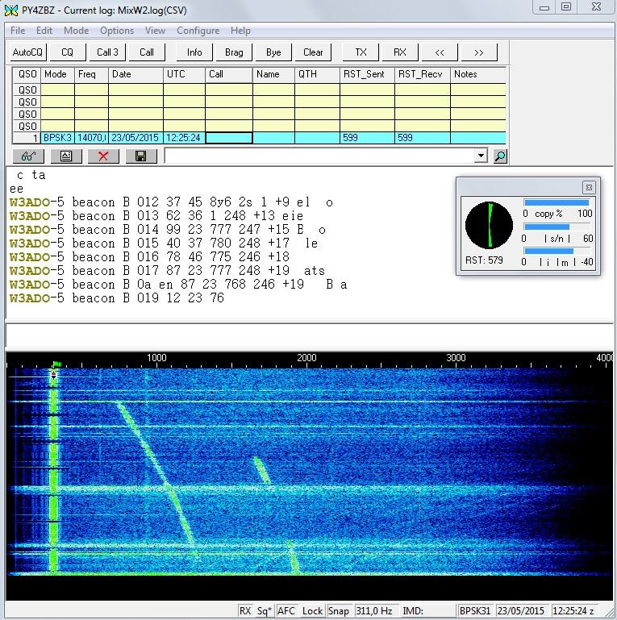Close the tuning indicator popup window
This screenshot has width=617, height=620.
pyautogui.click(x=588, y=187)
